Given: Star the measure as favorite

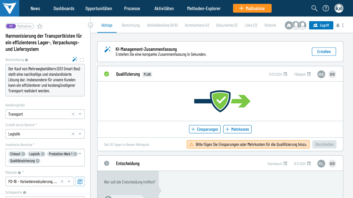Looking at the screenshot, I should [40, 26].
